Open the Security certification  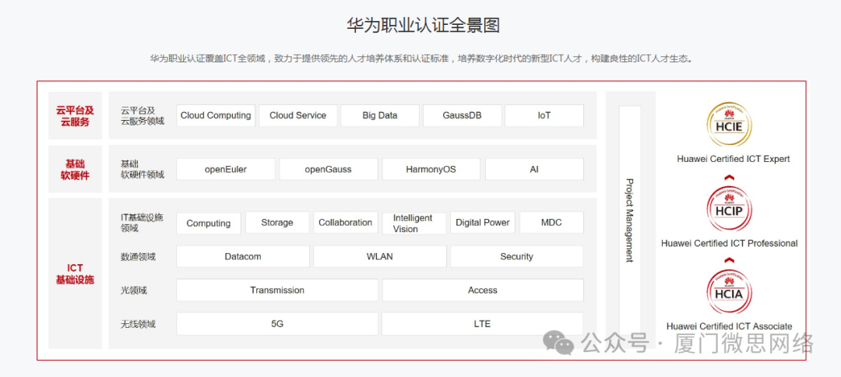pyautogui.click(x=516, y=256)
